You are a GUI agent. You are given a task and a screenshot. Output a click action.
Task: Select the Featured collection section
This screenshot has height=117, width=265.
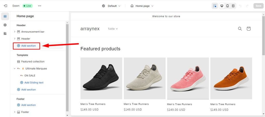coord(33,62)
